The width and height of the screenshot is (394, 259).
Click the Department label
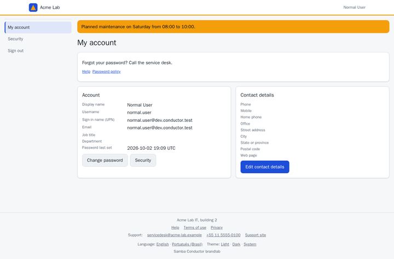coord(92,142)
